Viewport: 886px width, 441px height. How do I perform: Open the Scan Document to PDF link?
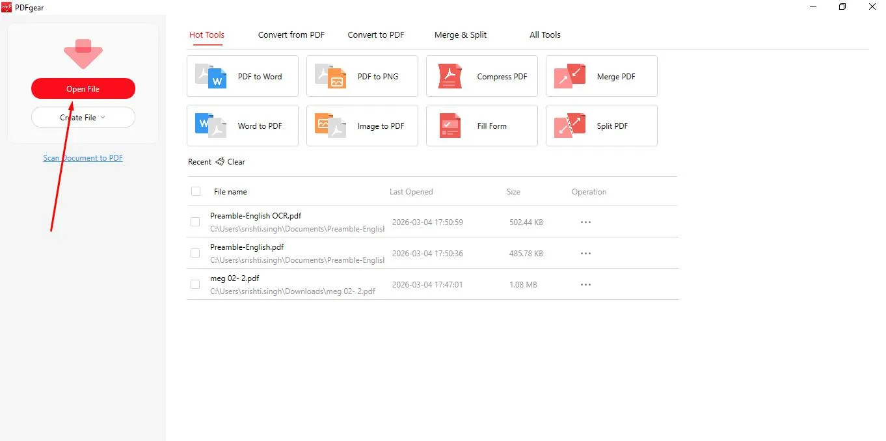pyautogui.click(x=83, y=157)
